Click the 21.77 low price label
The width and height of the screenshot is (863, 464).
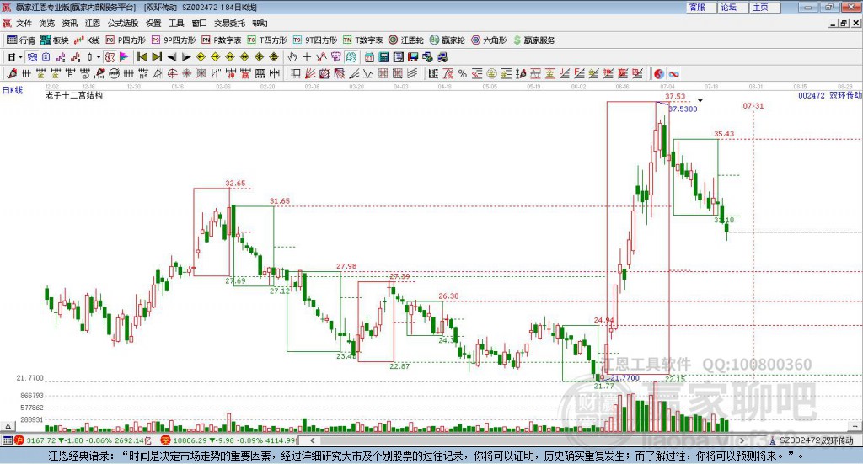pos(603,386)
